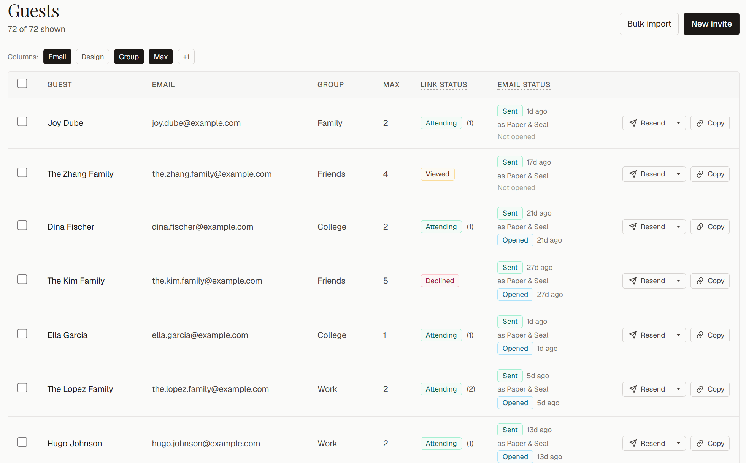Select the Joy Dube row checkbox
The width and height of the screenshot is (746, 463).
coord(22,122)
